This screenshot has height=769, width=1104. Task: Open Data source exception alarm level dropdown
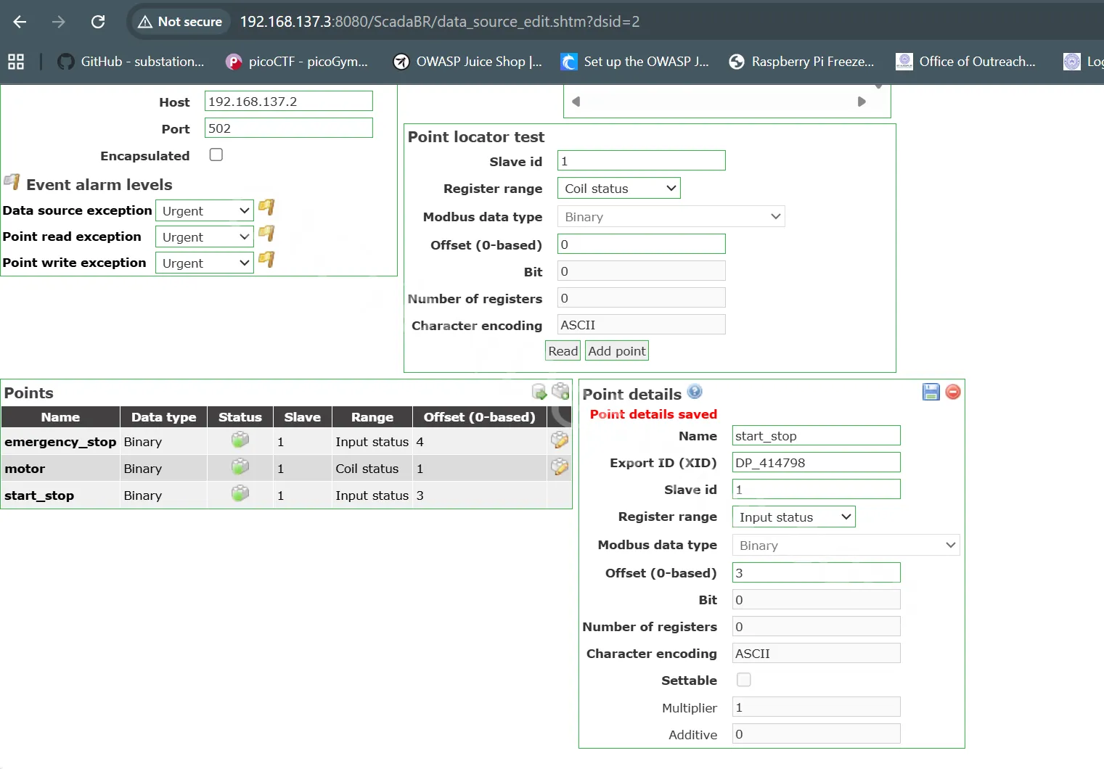coord(205,210)
